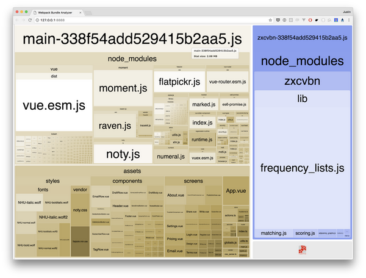Select the assets folder header

(x=132, y=171)
